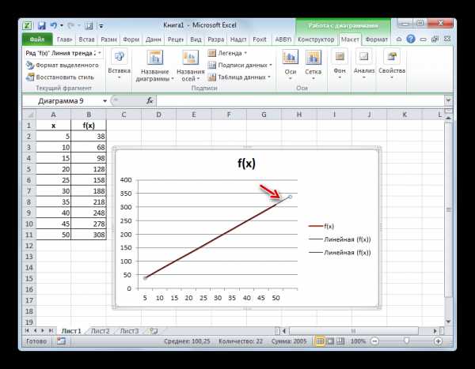Click the f(x) legend entry

(x=321, y=226)
